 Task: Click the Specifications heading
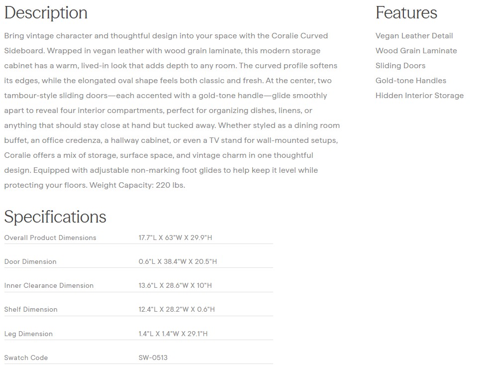55,217
